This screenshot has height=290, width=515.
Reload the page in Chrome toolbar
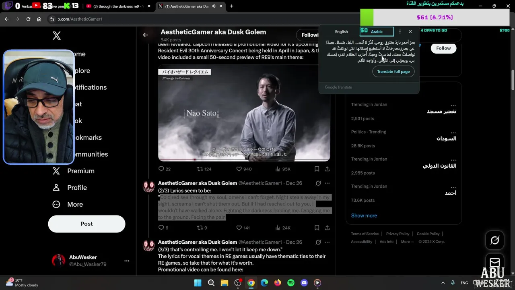tap(28, 19)
